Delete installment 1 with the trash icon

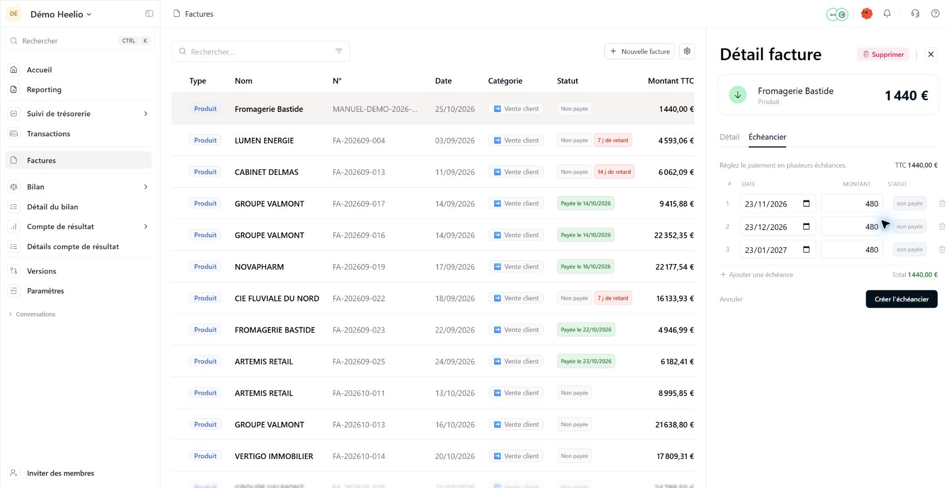tap(942, 204)
